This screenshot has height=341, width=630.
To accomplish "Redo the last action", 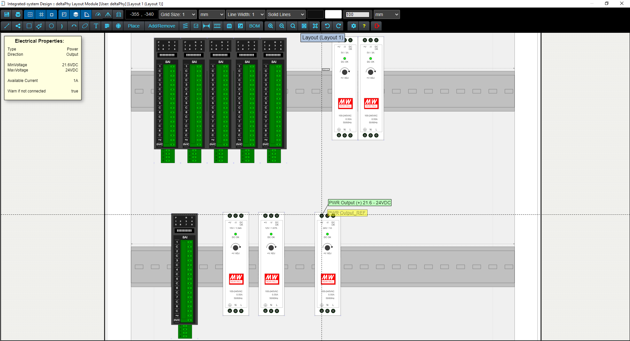I will coord(338,26).
